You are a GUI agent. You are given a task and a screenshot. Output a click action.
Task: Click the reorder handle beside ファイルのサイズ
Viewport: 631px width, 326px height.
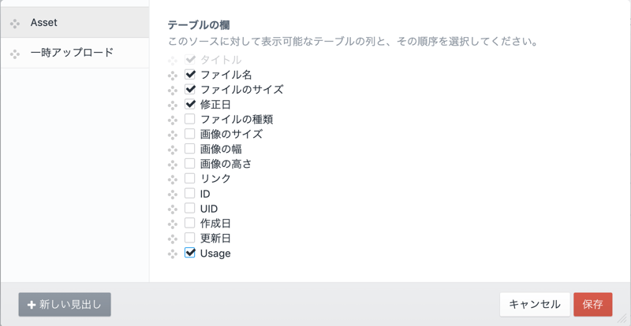(173, 91)
